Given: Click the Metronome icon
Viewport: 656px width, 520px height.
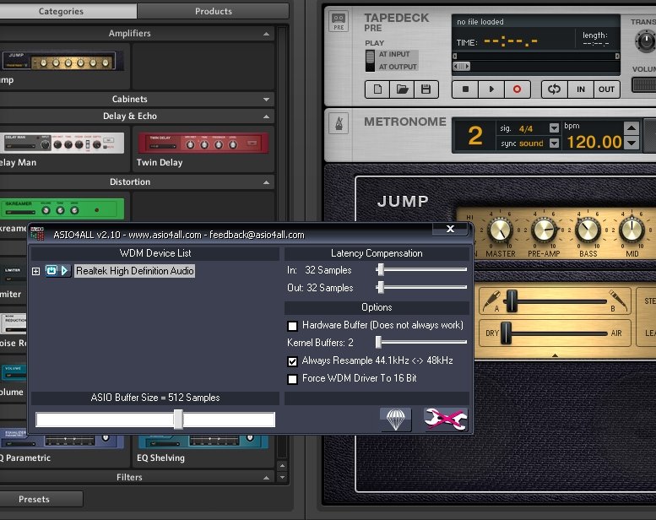Looking at the screenshot, I should tap(339, 123).
